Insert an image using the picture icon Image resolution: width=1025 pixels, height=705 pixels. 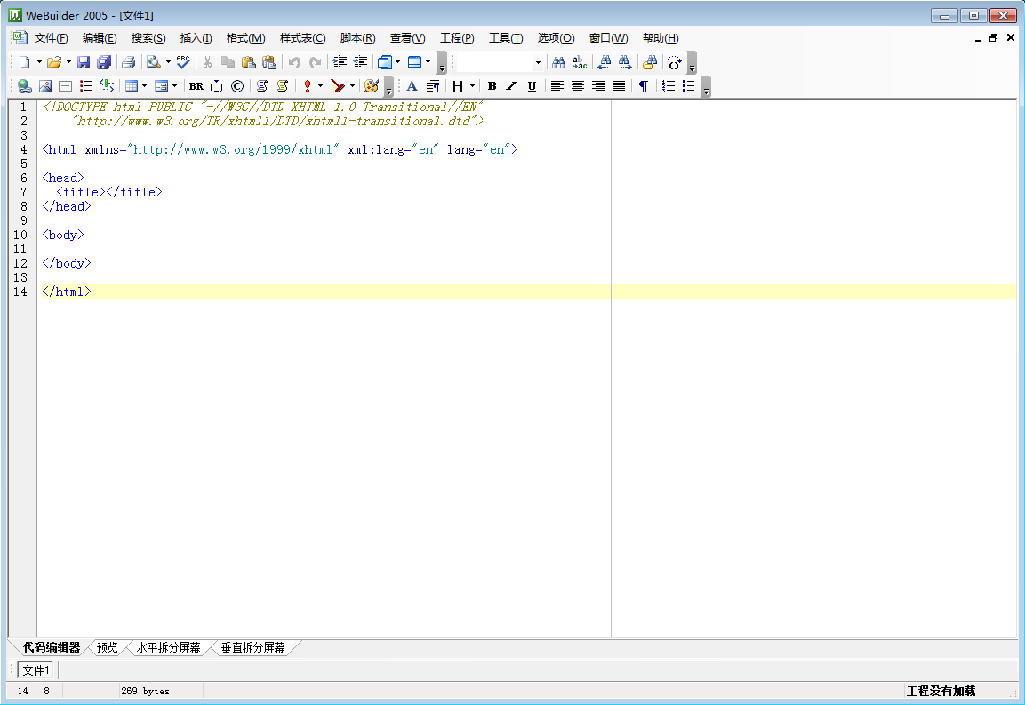tap(44, 86)
